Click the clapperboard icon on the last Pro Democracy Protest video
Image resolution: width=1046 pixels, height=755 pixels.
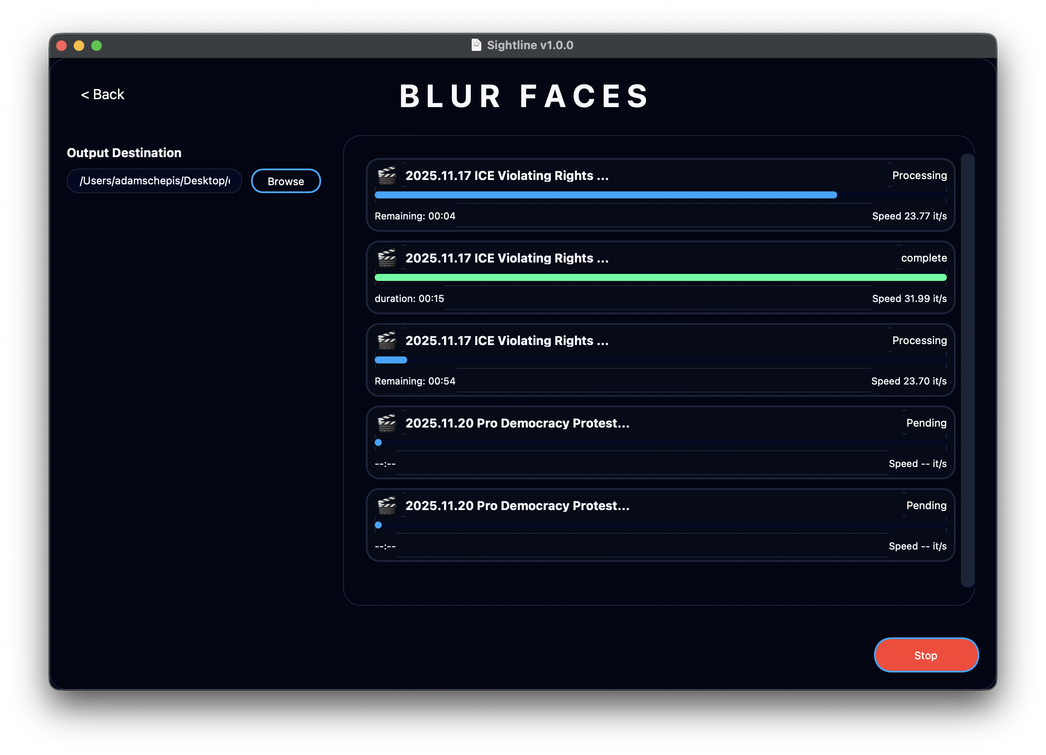point(387,505)
